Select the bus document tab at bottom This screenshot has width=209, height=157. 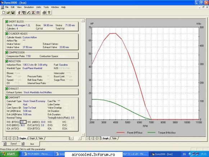point(30,144)
